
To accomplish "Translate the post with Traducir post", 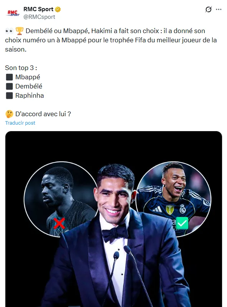I will [x=20, y=123].
